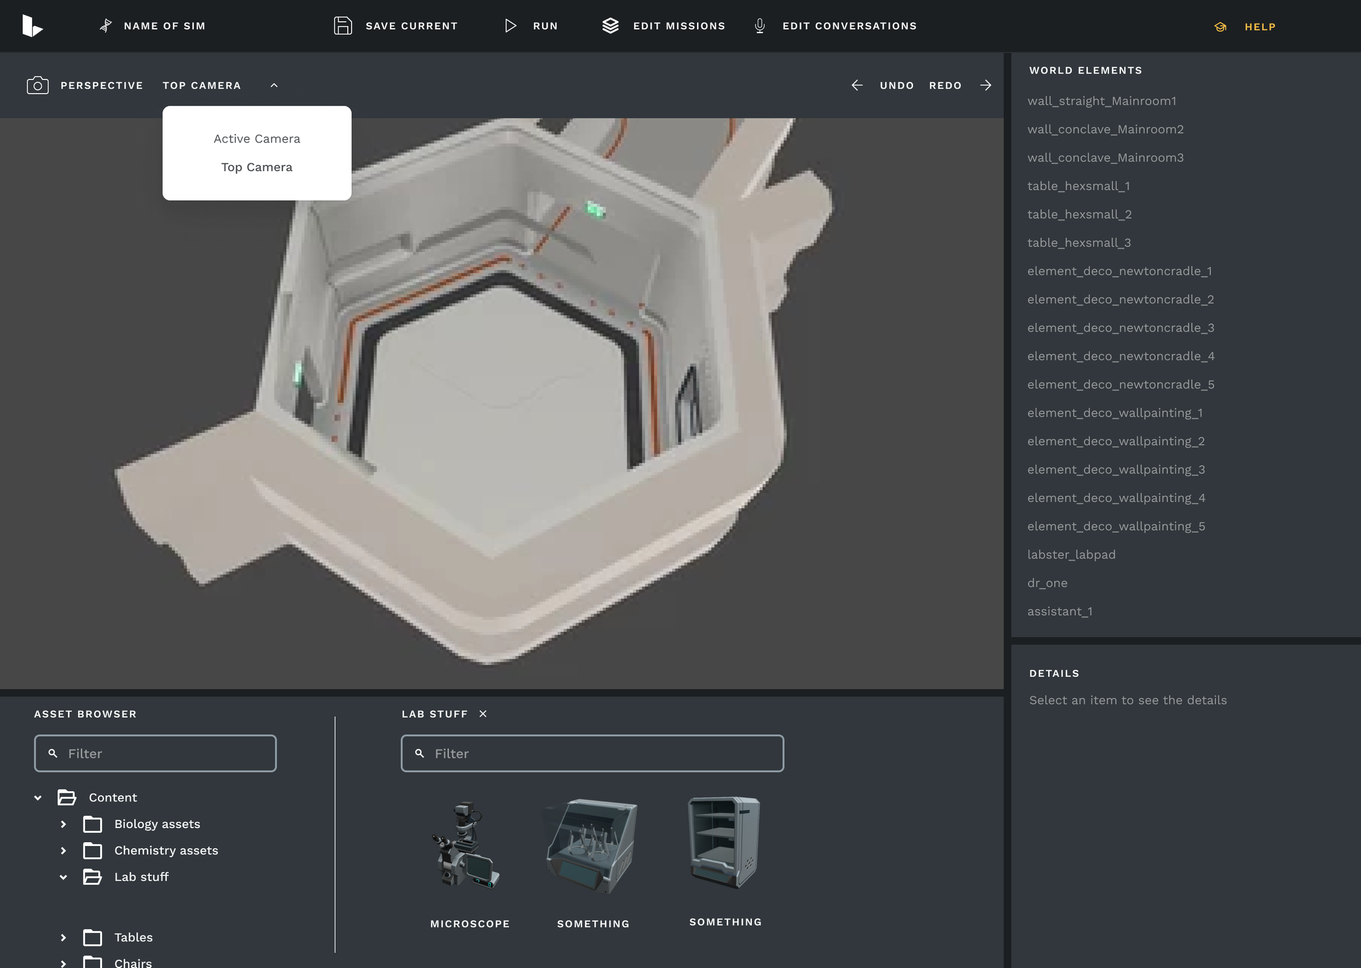The image size is (1361, 968).
Task: Click the Content open folder icon
Action: 67,798
